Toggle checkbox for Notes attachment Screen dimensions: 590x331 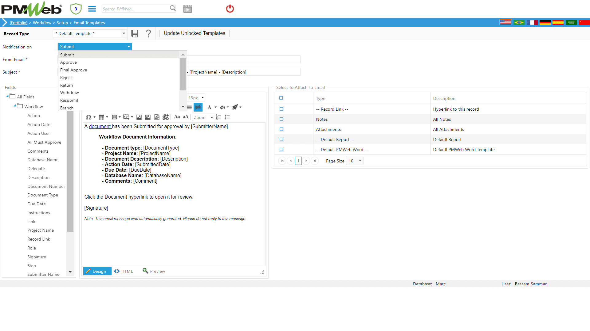coord(281,119)
